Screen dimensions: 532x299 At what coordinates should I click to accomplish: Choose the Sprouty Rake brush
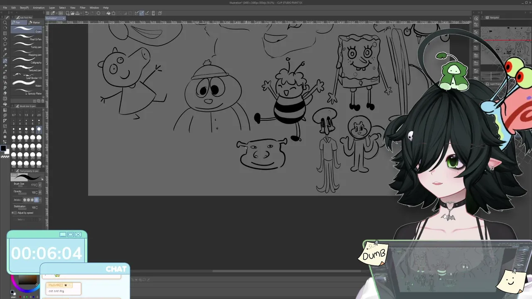(27, 92)
